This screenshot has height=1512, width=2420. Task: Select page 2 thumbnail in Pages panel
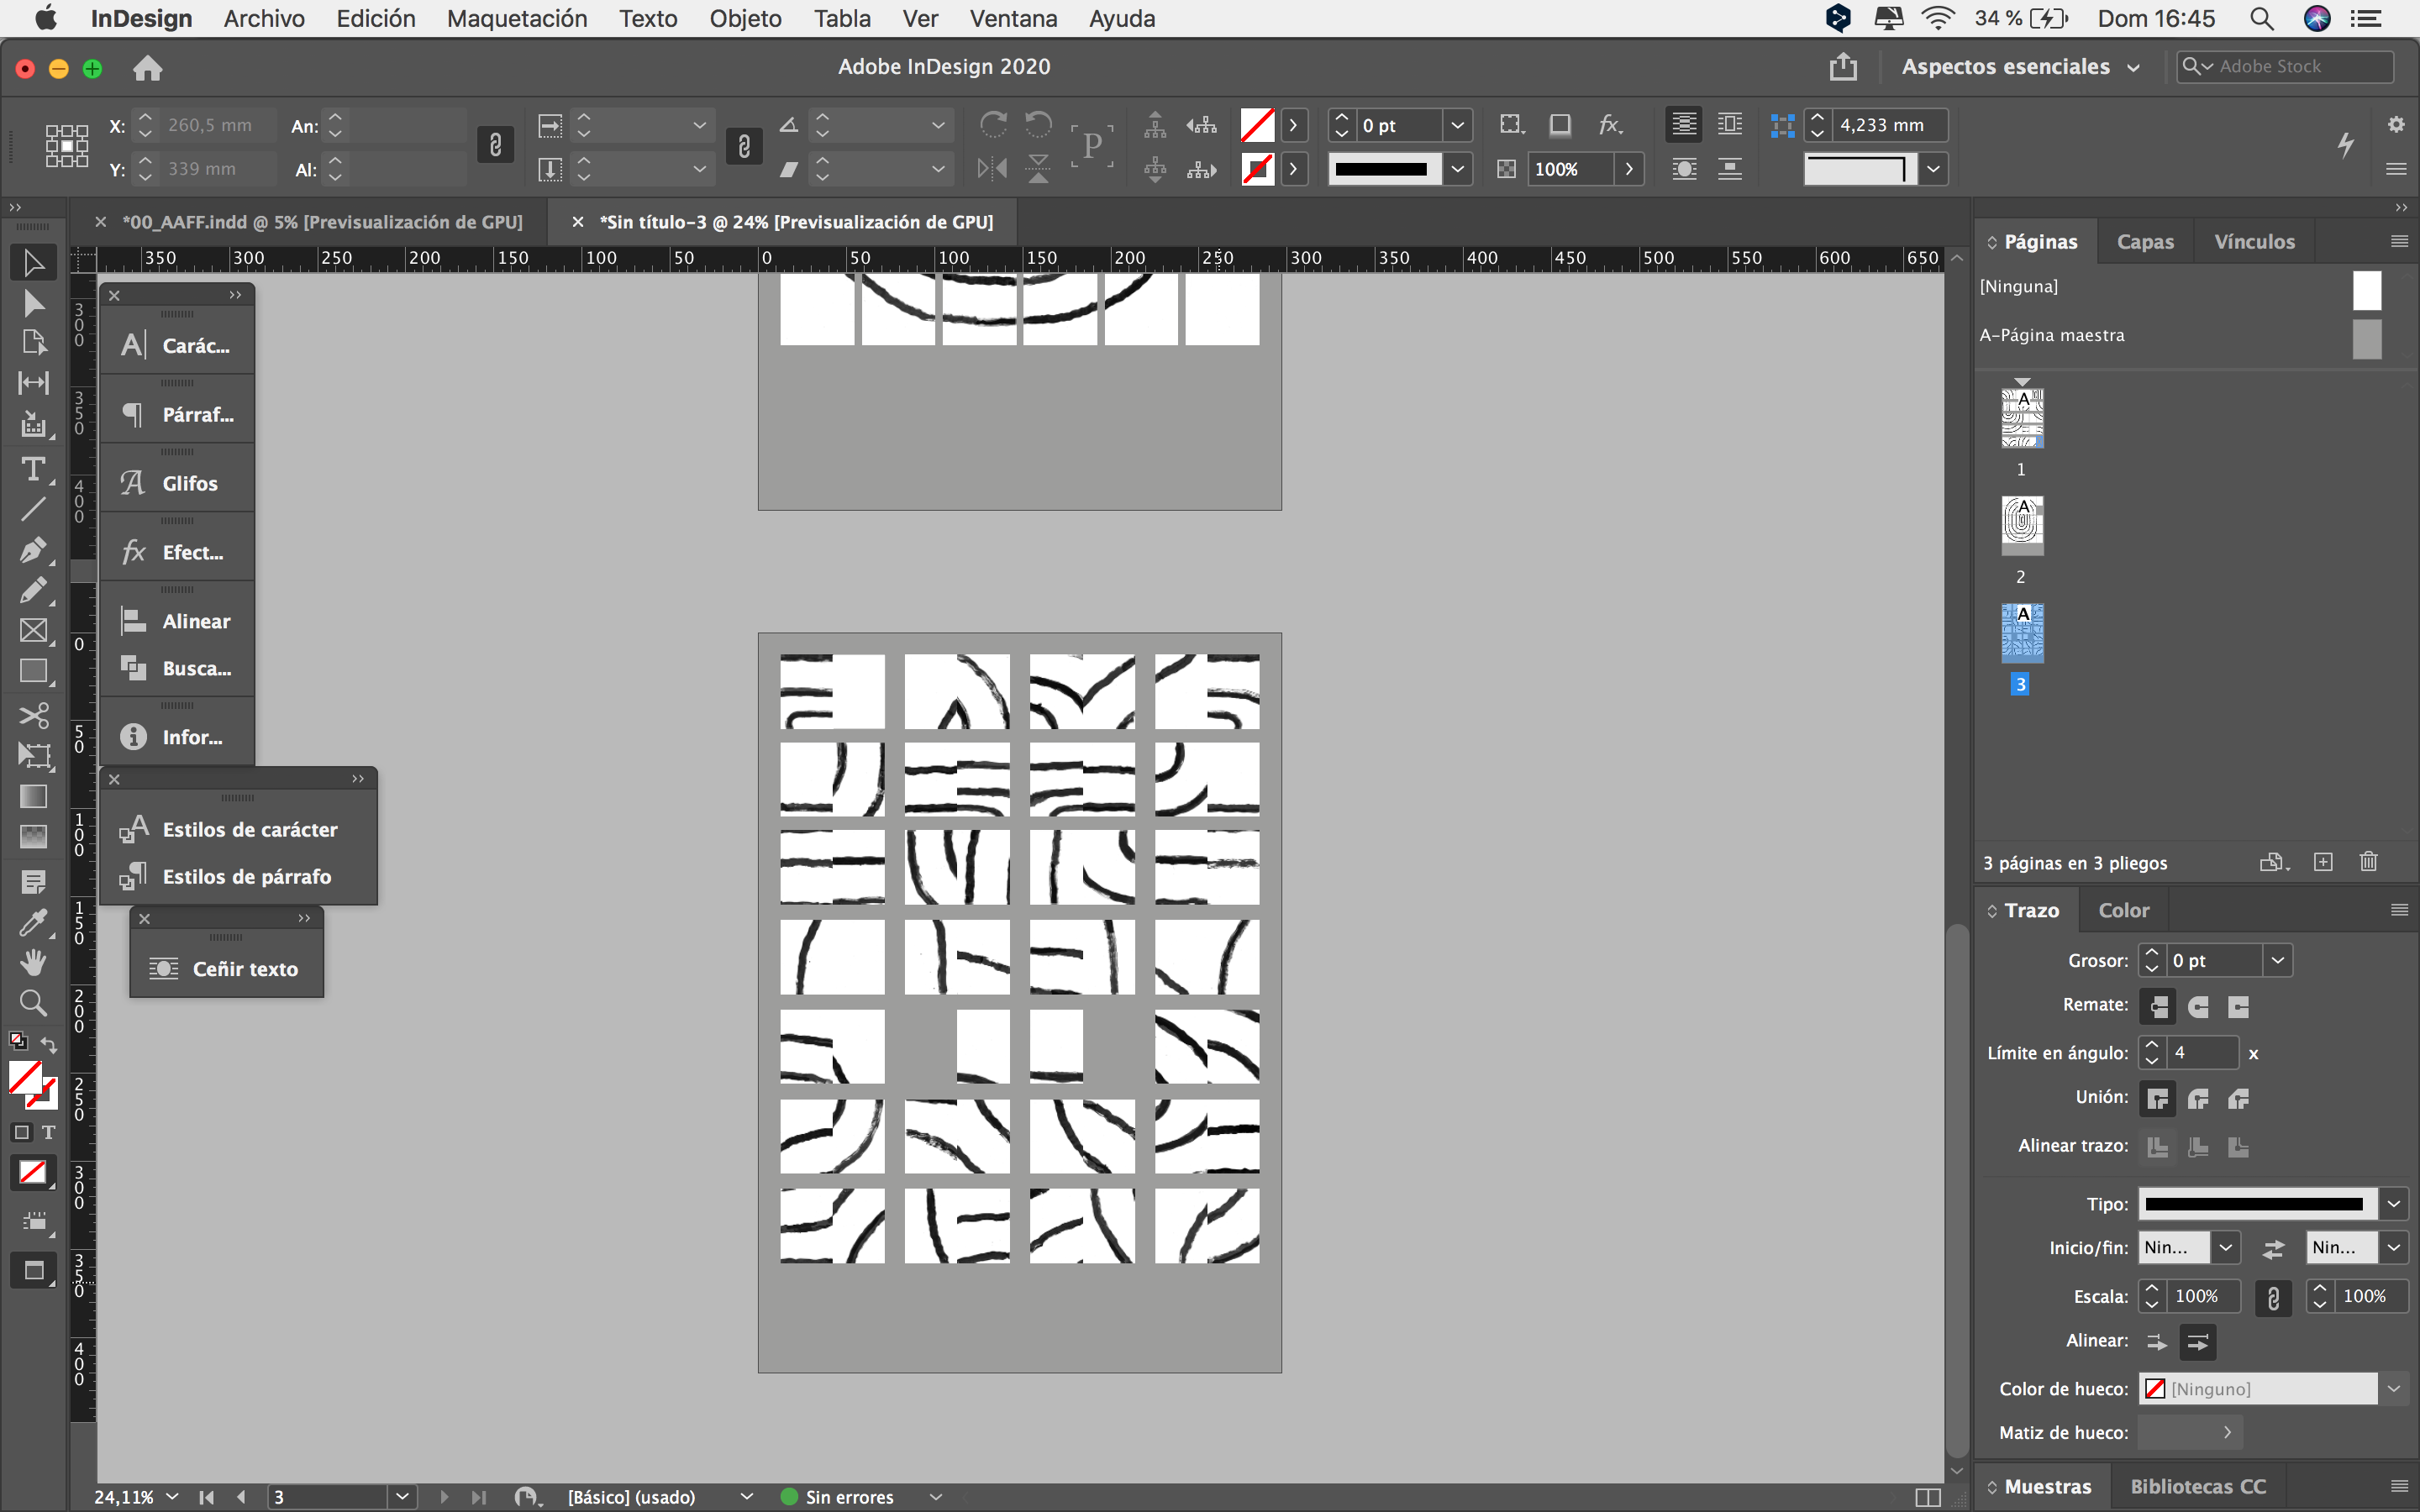coord(2022,526)
